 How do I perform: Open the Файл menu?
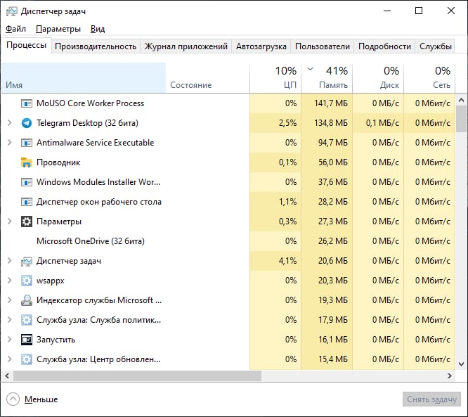(16, 29)
